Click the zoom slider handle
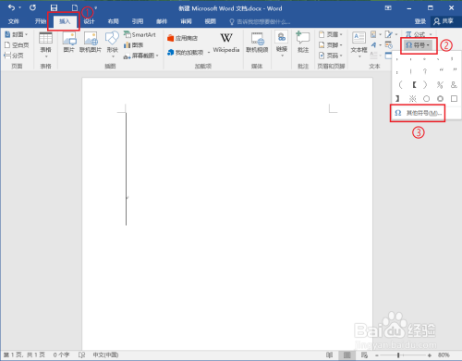The image size is (462, 361). point(398,355)
